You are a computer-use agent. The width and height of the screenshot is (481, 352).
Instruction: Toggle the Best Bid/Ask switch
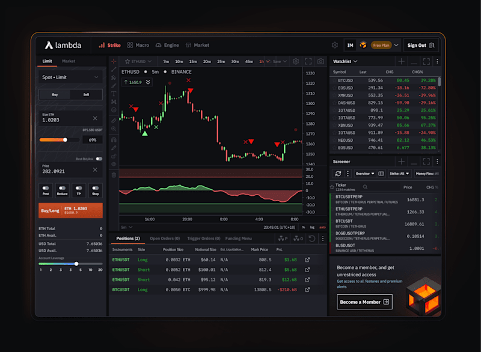(x=99, y=159)
